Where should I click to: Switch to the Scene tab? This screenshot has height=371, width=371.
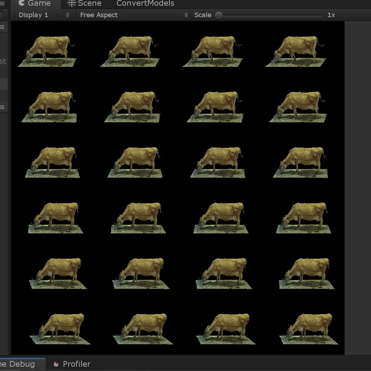84,3
